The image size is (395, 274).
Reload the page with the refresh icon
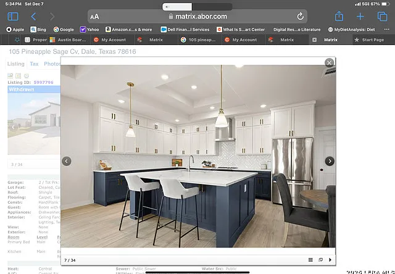300,17
